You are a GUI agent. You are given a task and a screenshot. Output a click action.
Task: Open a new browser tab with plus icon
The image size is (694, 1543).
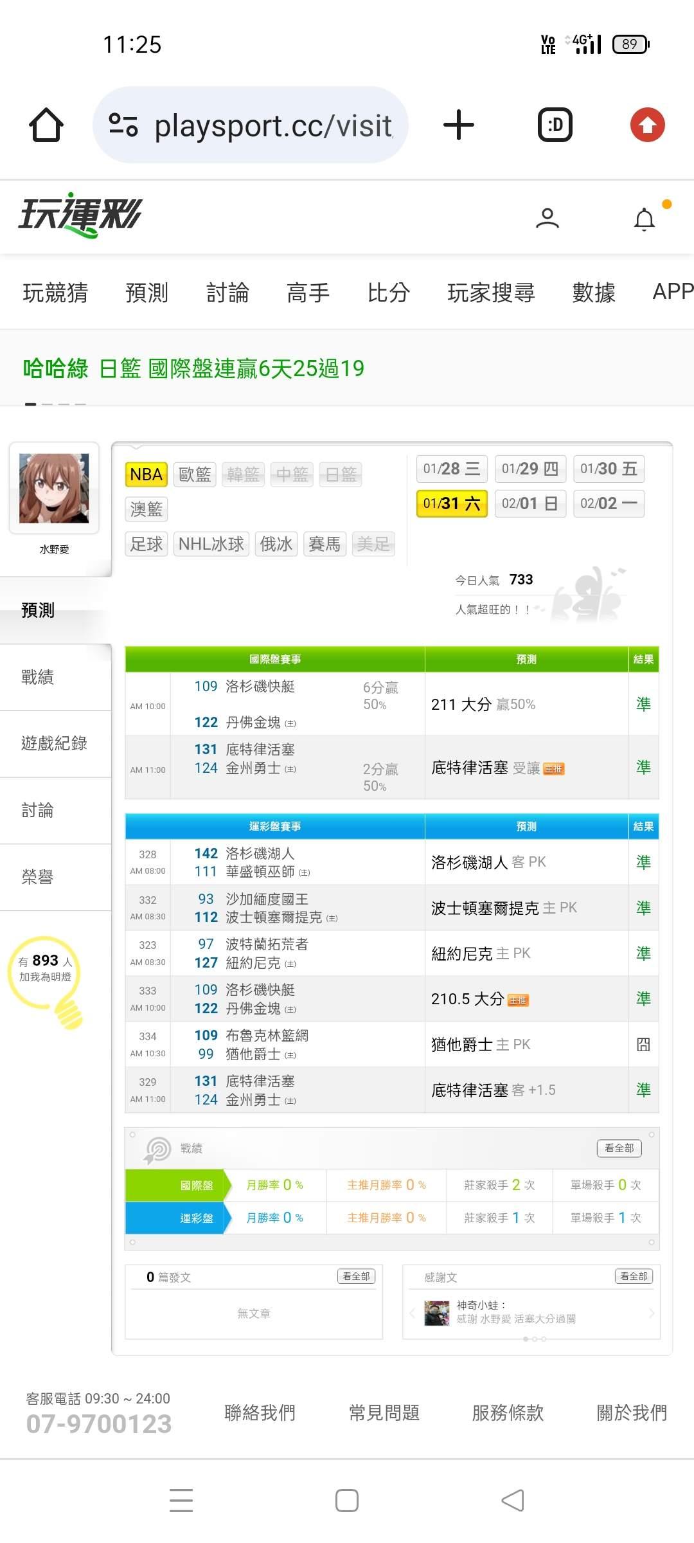[x=458, y=125]
